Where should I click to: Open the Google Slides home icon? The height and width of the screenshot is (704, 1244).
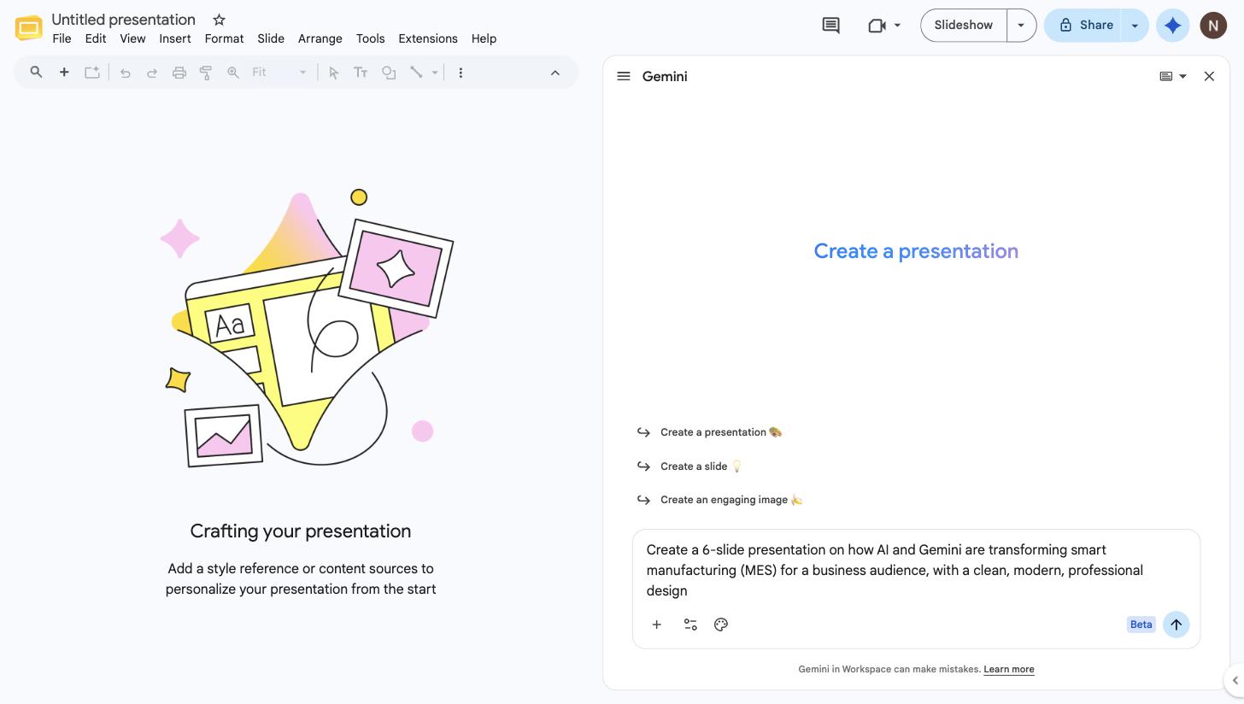coord(29,28)
